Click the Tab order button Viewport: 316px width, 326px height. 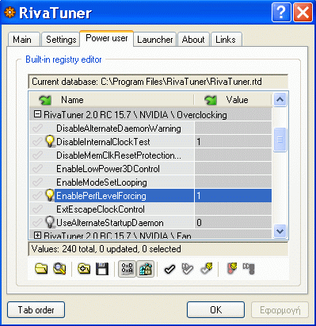pyautogui.click(x=36, y=310)
